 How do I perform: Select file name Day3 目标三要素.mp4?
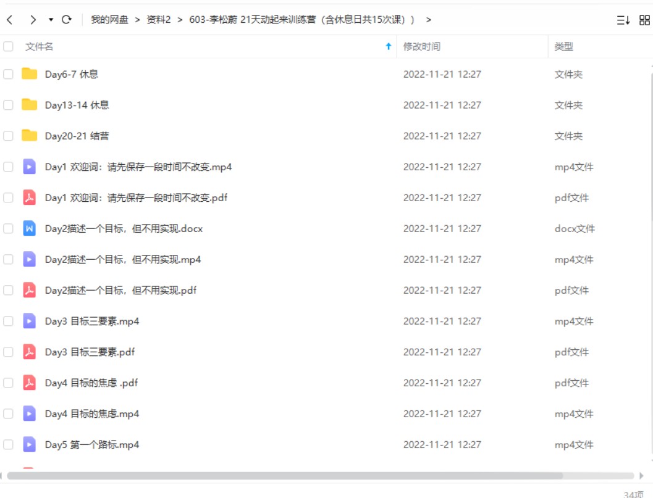pyautogui.click(x=92, y=321)
